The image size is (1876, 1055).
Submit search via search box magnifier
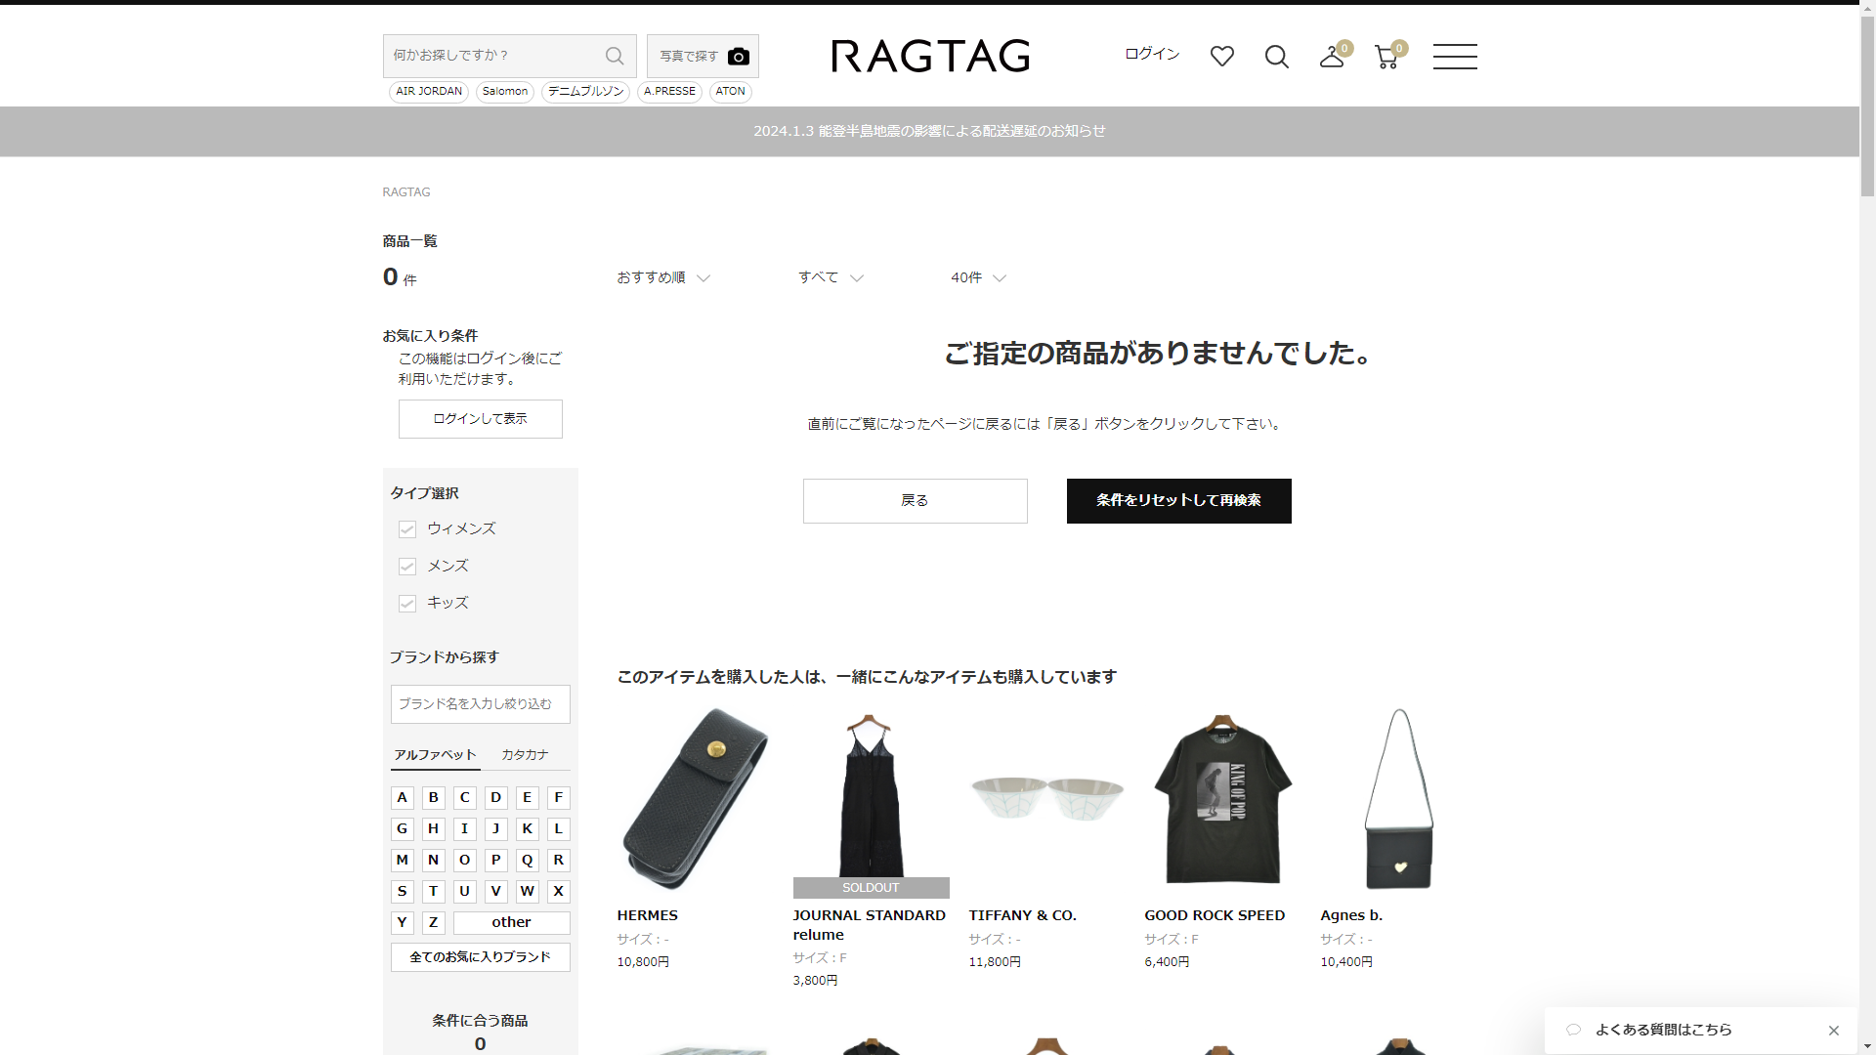pos(615,56)
